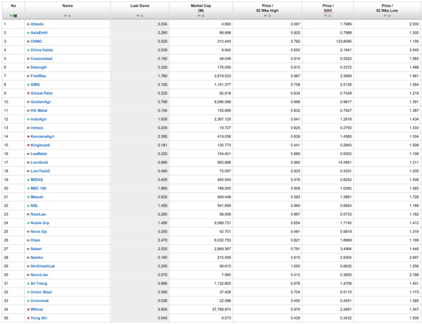The height and width of the screenshot is (324, 422).
Task: Sort Market Cap (M) ascending
Action: tap(203, 16)
